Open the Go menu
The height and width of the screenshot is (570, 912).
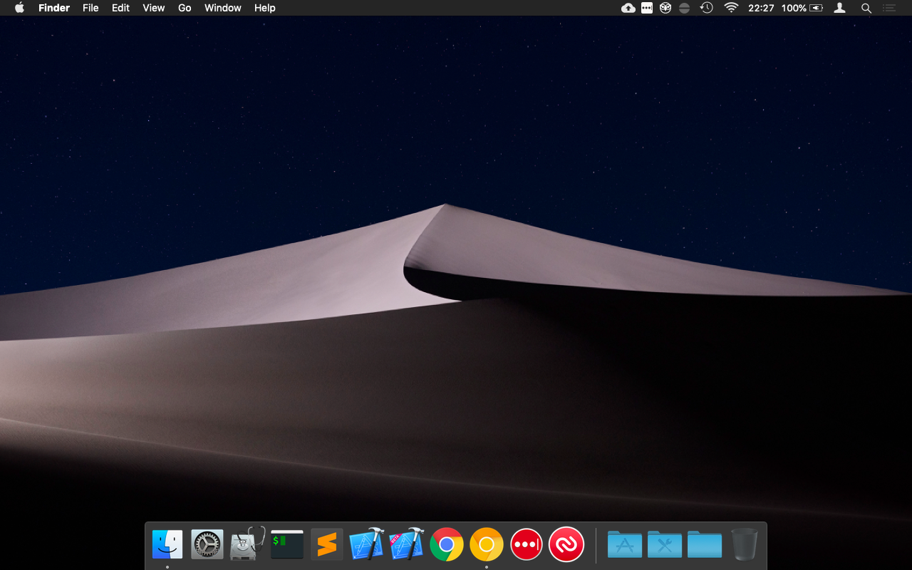(185, 8)
